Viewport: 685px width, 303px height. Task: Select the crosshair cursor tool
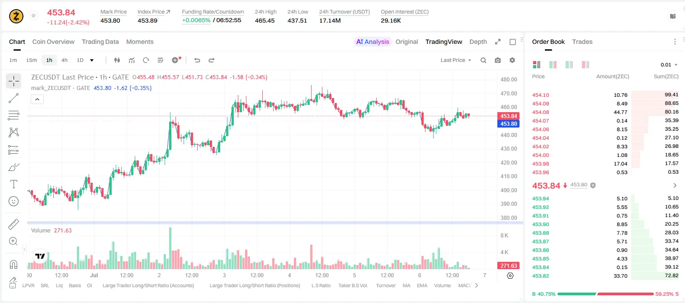(x=14, y=81)
